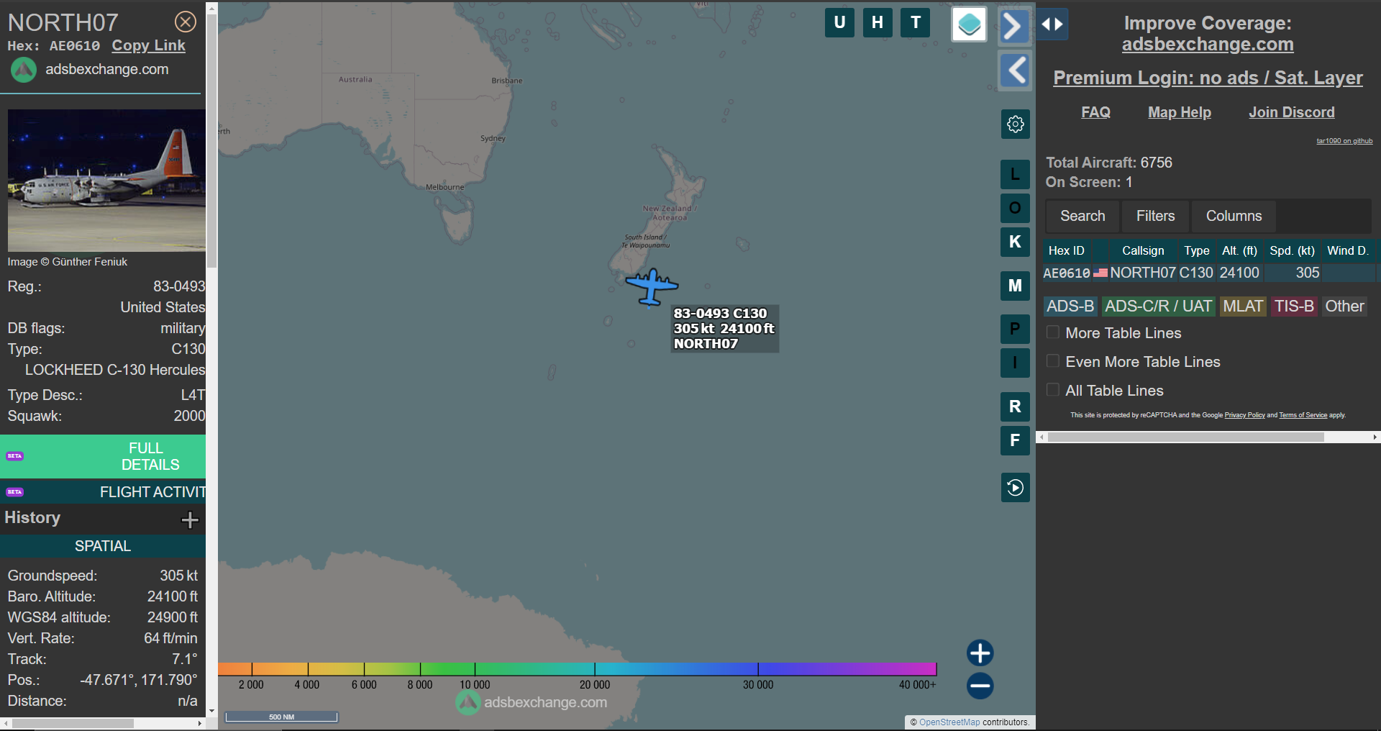Image resolution: width=1381 pixels, height=731 pixels.
Task: Click Copy Link for the aircraft
Action: [x=148, y=46]
